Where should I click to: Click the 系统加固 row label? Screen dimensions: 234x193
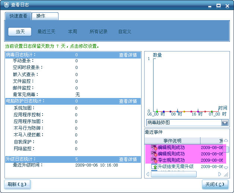(x=24, y=108)
